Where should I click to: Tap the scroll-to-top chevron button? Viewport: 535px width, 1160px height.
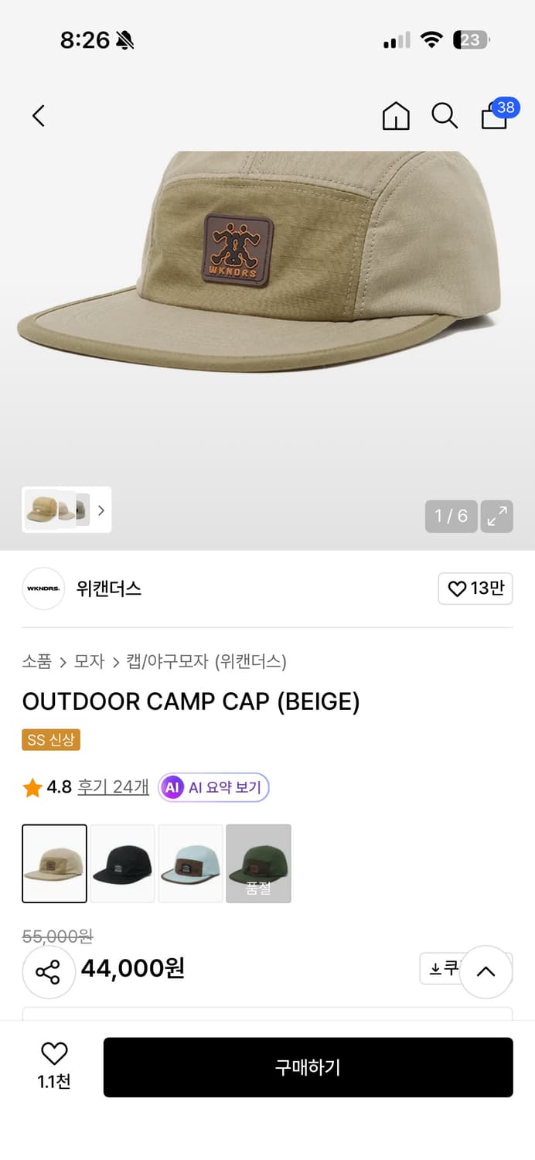pos(487,971)
